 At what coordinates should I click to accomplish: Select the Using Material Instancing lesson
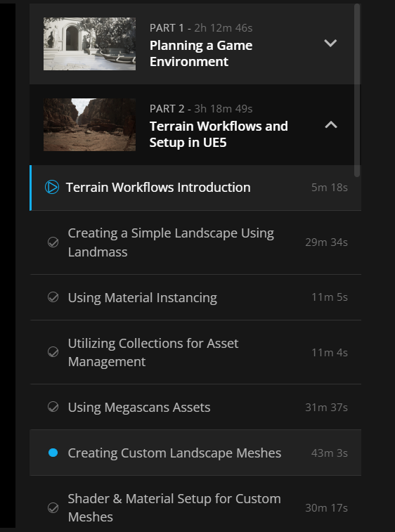[x=142, y=297]
